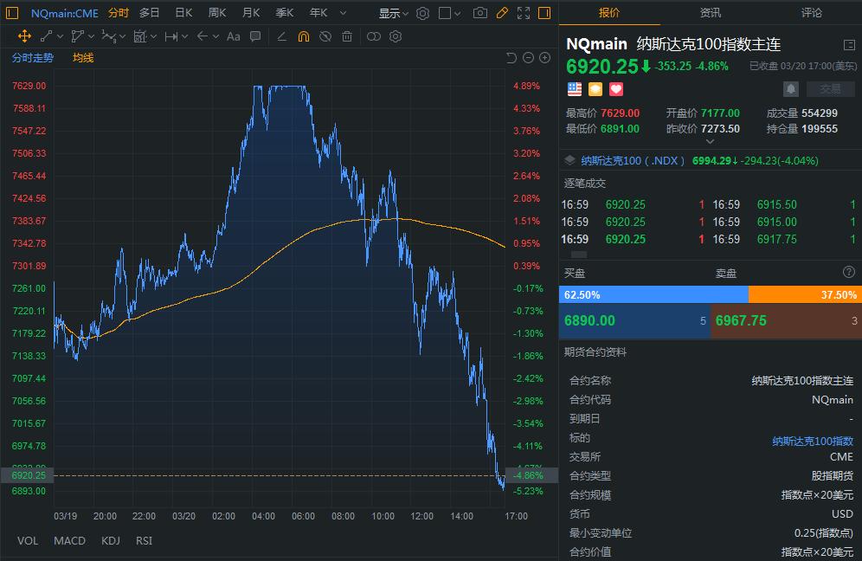This screenshot has height=561, width=862.
Task: Select the Aa text annotation tool
Action: point(235,36)
